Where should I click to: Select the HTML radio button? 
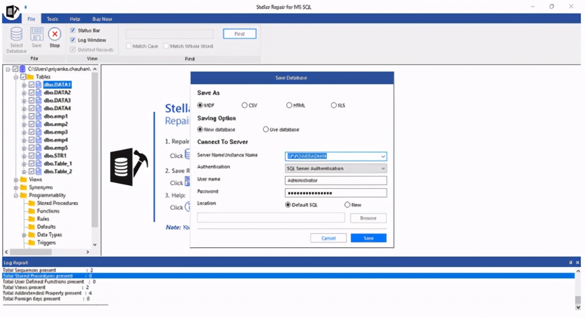pos(289,106)
